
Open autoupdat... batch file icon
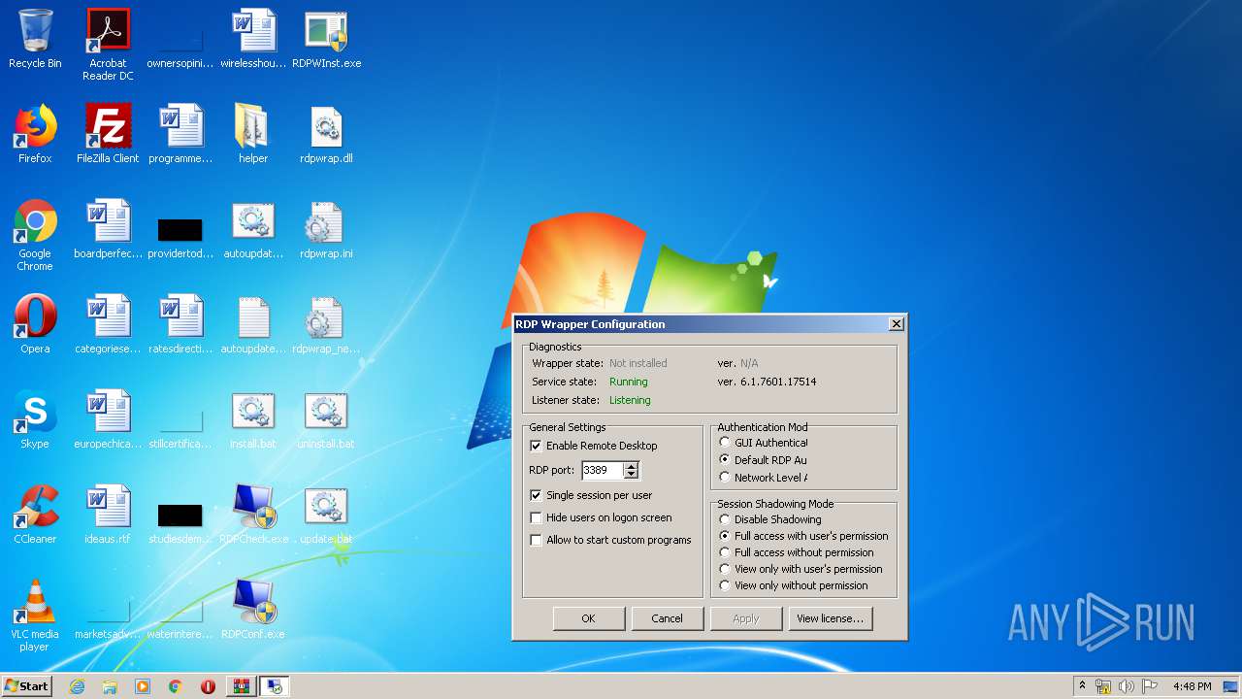click(253, 229)
